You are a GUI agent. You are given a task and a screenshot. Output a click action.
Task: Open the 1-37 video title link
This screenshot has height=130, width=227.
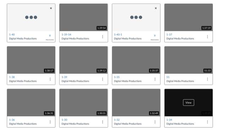pyautogui.click(x=169, y=35)
